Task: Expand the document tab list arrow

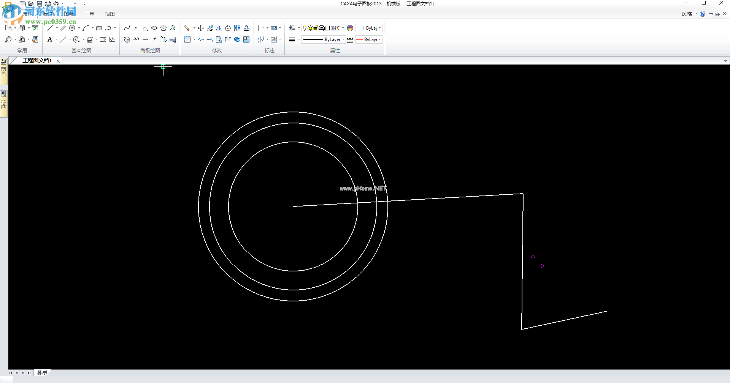Action: click(725, 61)
